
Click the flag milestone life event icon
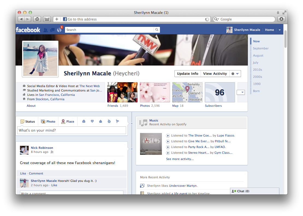click(x=117, y=121)
